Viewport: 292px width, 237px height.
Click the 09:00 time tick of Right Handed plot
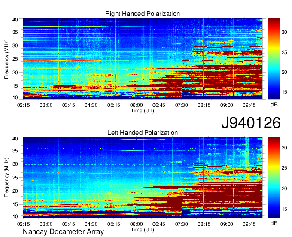click(x=226, y=105)
